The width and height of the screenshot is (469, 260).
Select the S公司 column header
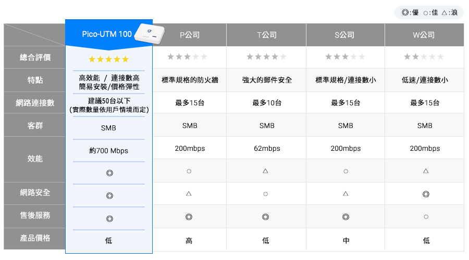coord(345,35)
